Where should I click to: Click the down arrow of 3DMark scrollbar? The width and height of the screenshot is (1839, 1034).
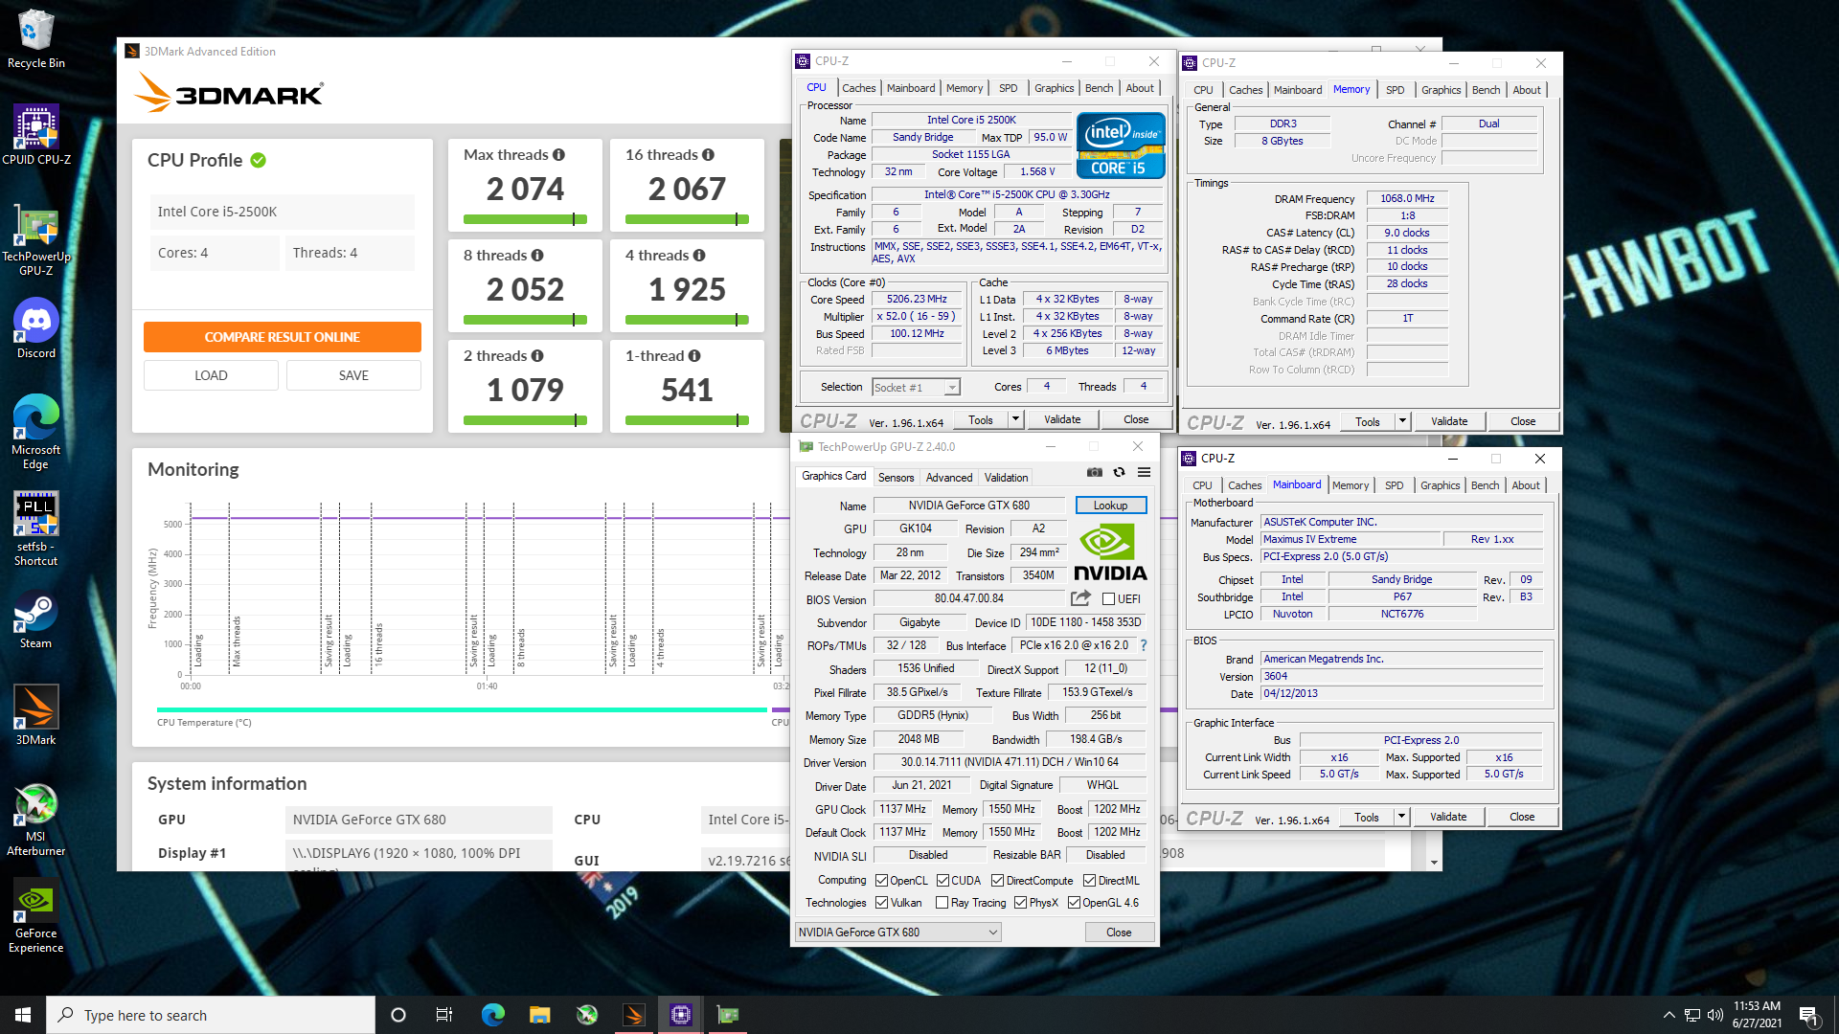[1434, 863]
